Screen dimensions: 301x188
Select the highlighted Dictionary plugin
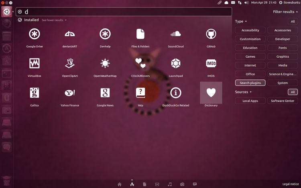[211, 93]
